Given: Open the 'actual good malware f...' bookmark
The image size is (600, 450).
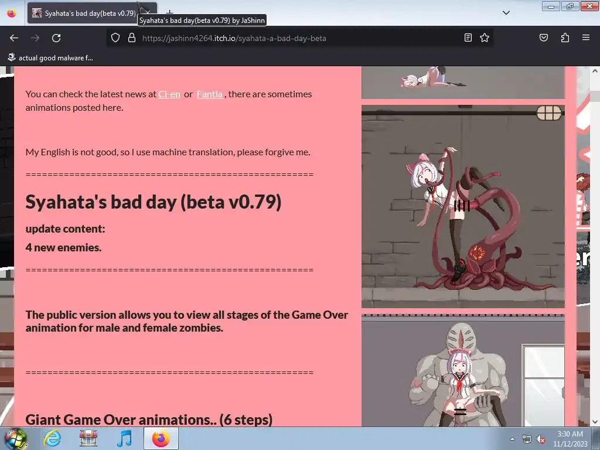Looking at the screenshot, I should (50, 58).
